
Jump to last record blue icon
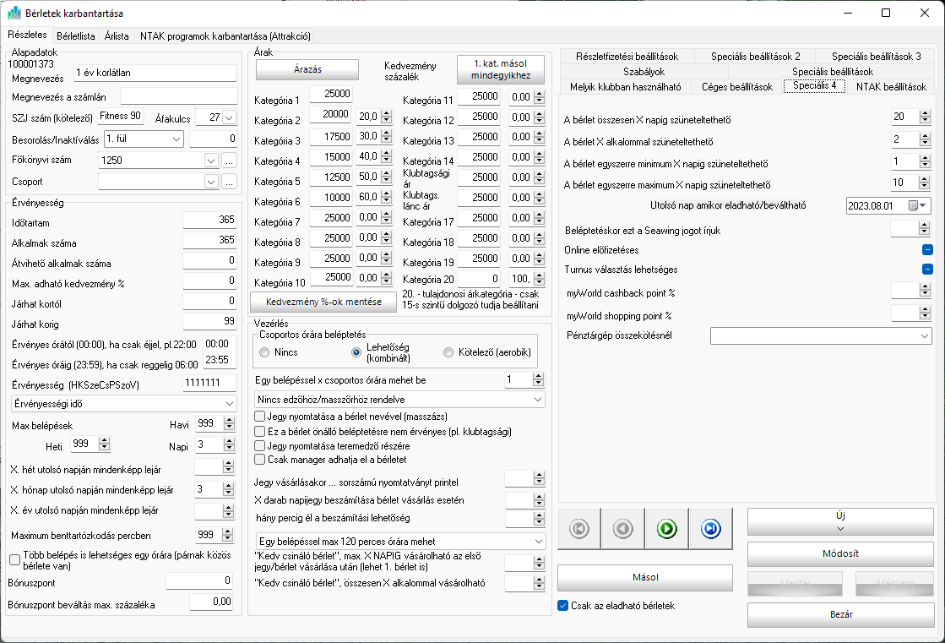pos(710,529)
